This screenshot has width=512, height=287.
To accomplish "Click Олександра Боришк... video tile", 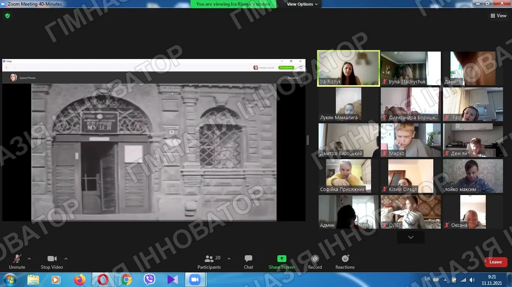I will coord(411,104).
